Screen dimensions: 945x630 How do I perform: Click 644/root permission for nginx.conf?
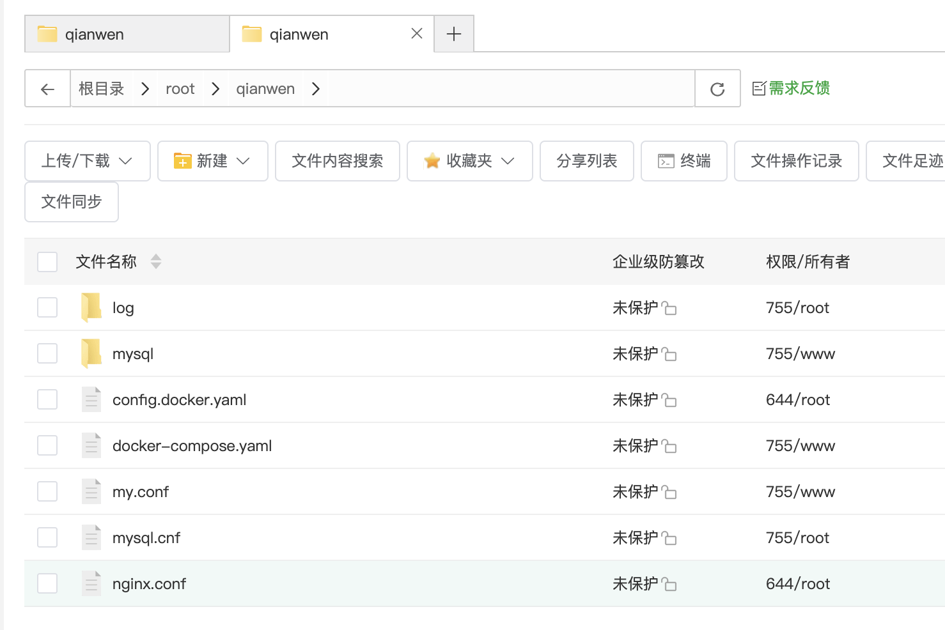[x=798, y=583]
